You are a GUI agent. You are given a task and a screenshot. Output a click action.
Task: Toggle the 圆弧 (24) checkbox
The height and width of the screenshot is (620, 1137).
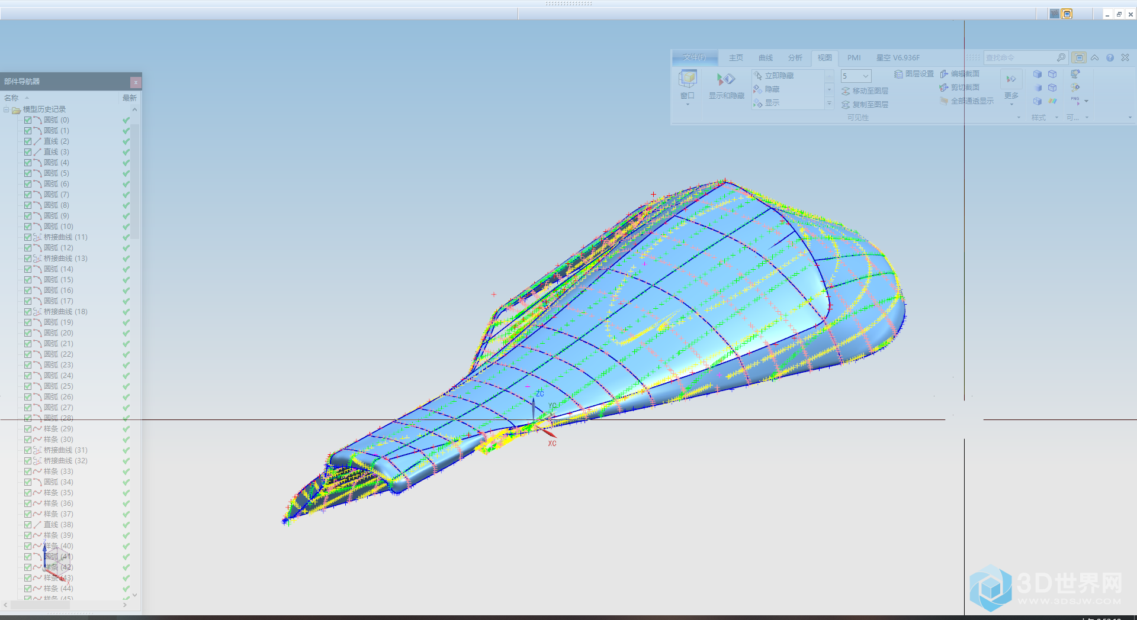click(28, 376)
